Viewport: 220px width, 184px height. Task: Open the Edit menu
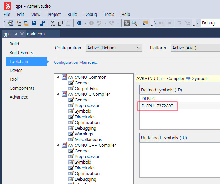click(x=21, y=15)
